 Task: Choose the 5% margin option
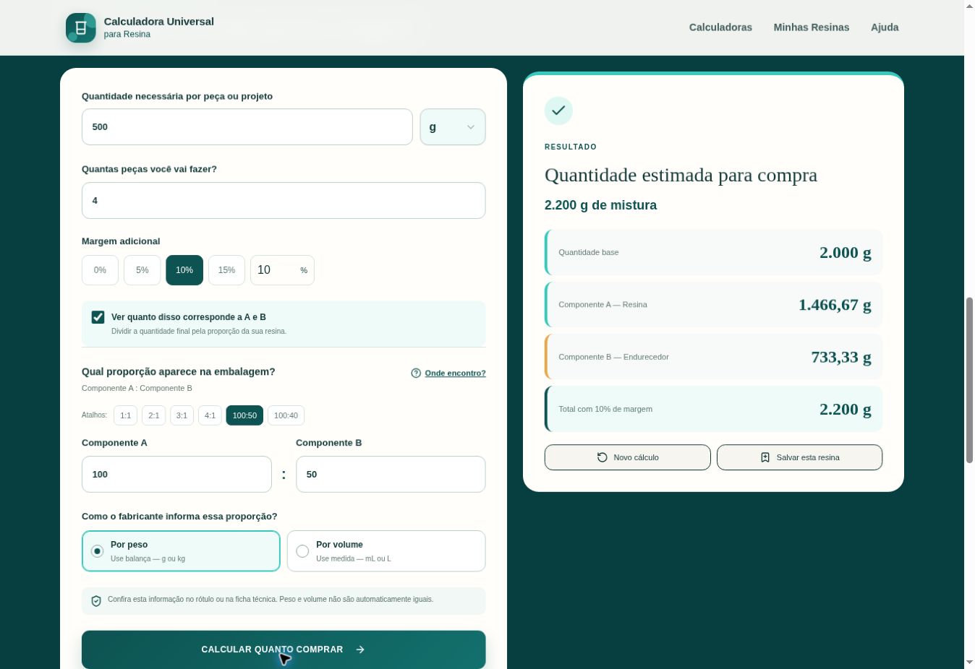tap(142, 270)
